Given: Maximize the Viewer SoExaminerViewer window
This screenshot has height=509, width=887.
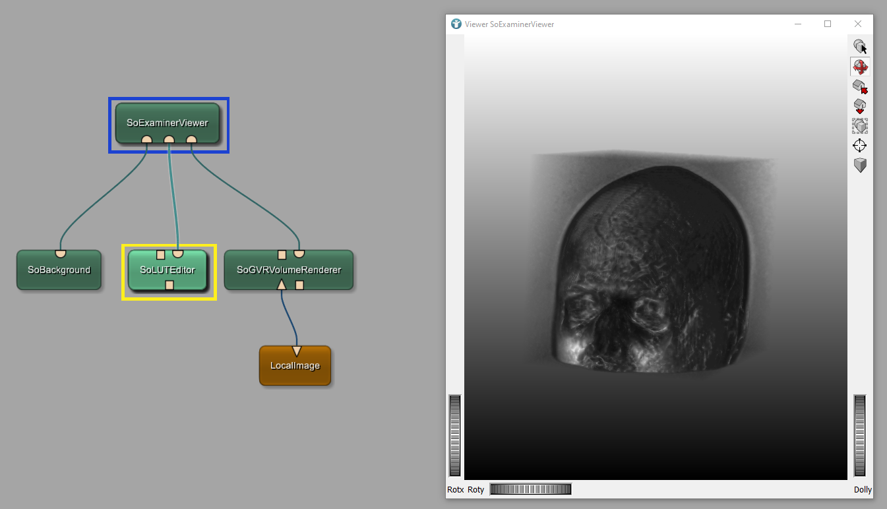Looking at the screenshot, I should [828, 24].
